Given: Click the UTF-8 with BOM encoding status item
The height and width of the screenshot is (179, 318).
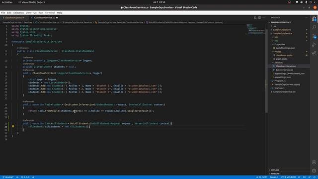Looking at the screenshot, I should tap(288, 177).
